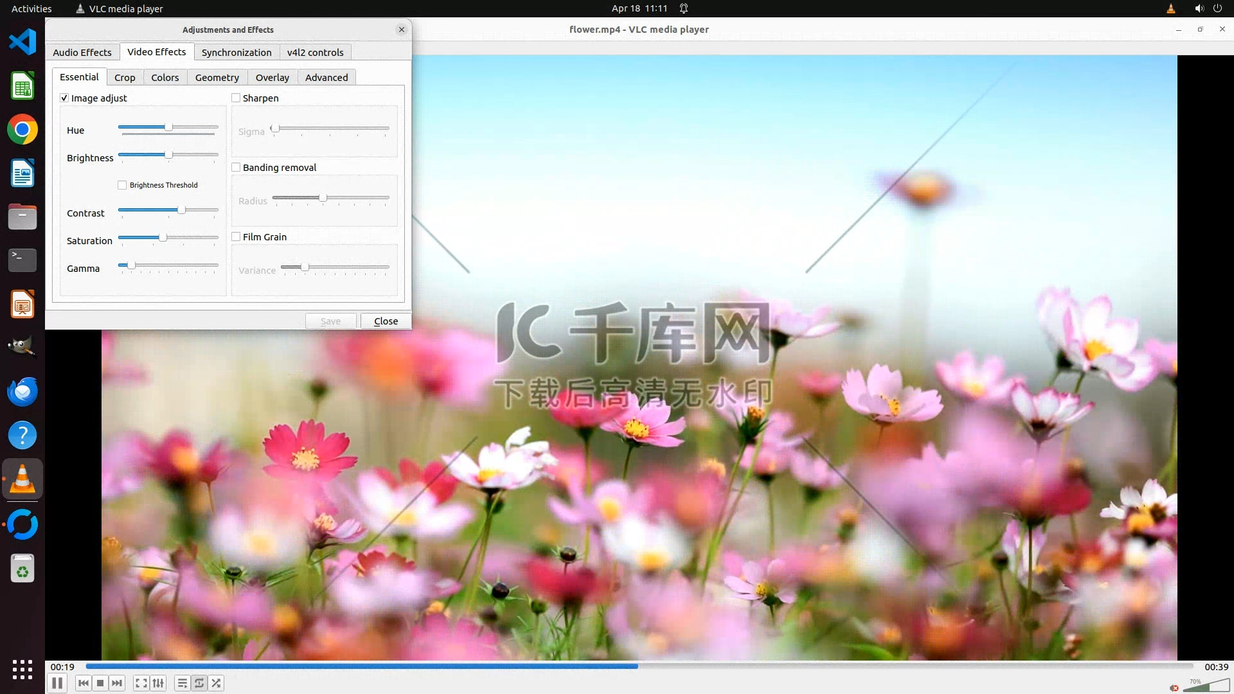Screen dimensions: 1234x694
Task: Click the previous media button
Action: (83, 683)
